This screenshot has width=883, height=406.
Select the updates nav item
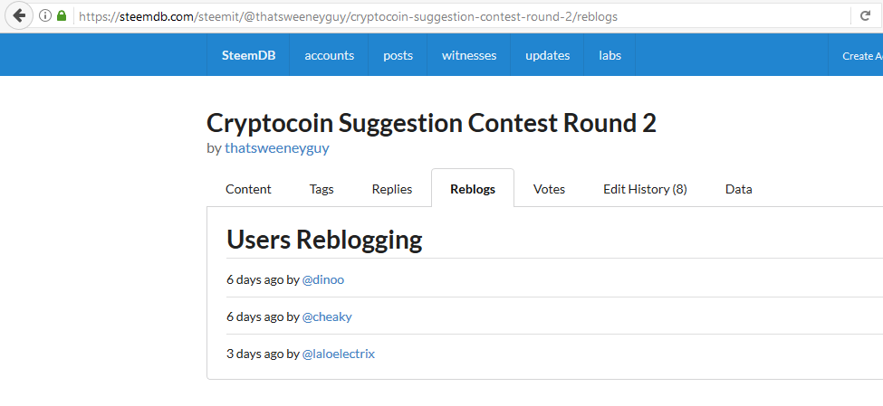(547, 55)
